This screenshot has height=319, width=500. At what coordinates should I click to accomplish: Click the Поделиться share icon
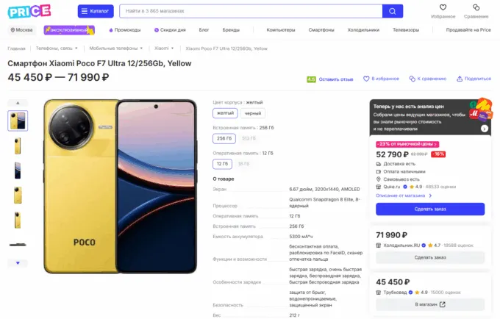(460, 78)
